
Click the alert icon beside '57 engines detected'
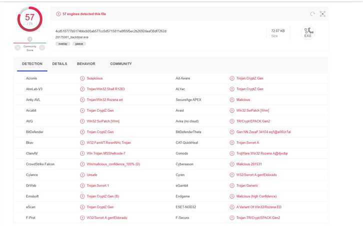pyautogui.click(x=58, y=14)
